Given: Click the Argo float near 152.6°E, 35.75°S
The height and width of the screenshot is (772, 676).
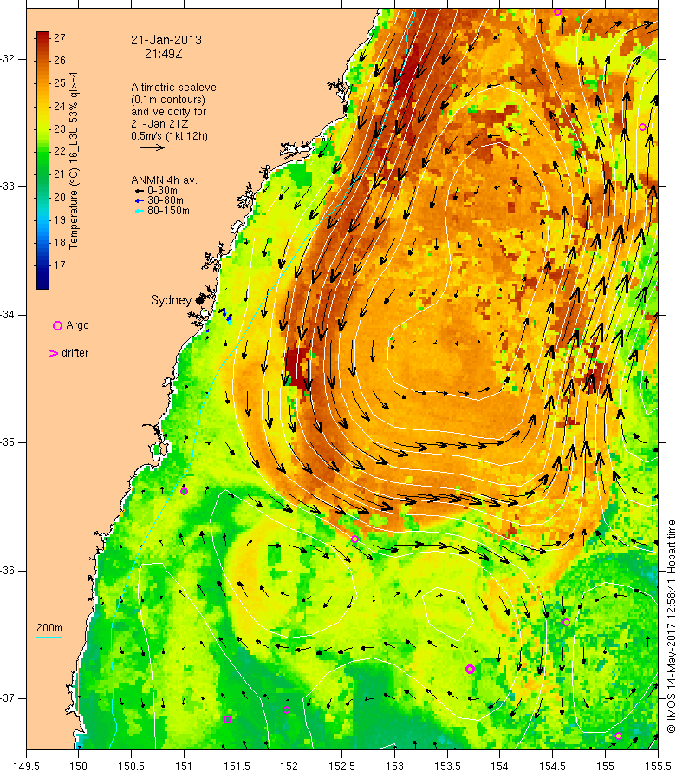Looking at the screenshot, I should click(x=354, y=540).
